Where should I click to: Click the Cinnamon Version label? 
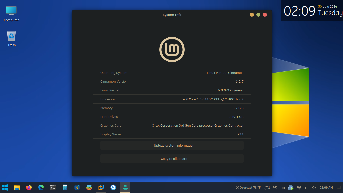(x=114, y=81)
